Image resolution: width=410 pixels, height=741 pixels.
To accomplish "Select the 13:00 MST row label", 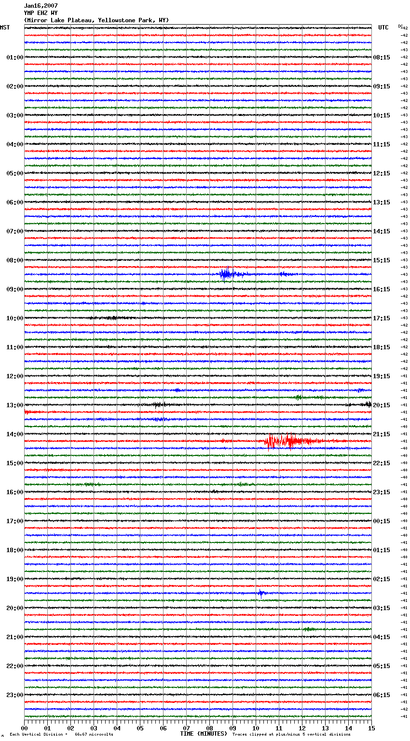I will 15,405.
